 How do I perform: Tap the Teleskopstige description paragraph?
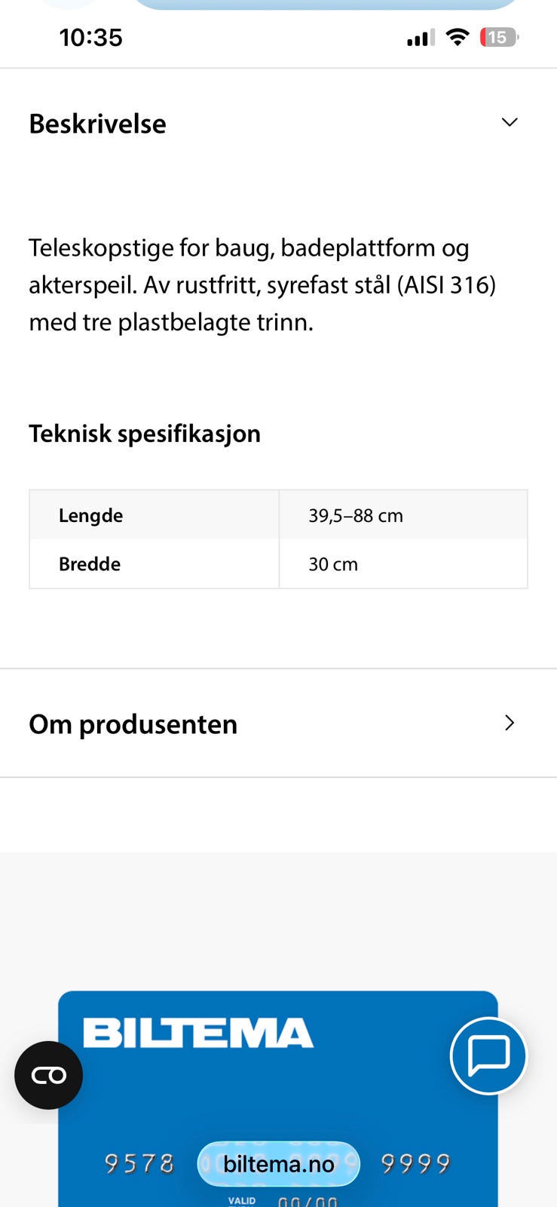coord(262,284)
